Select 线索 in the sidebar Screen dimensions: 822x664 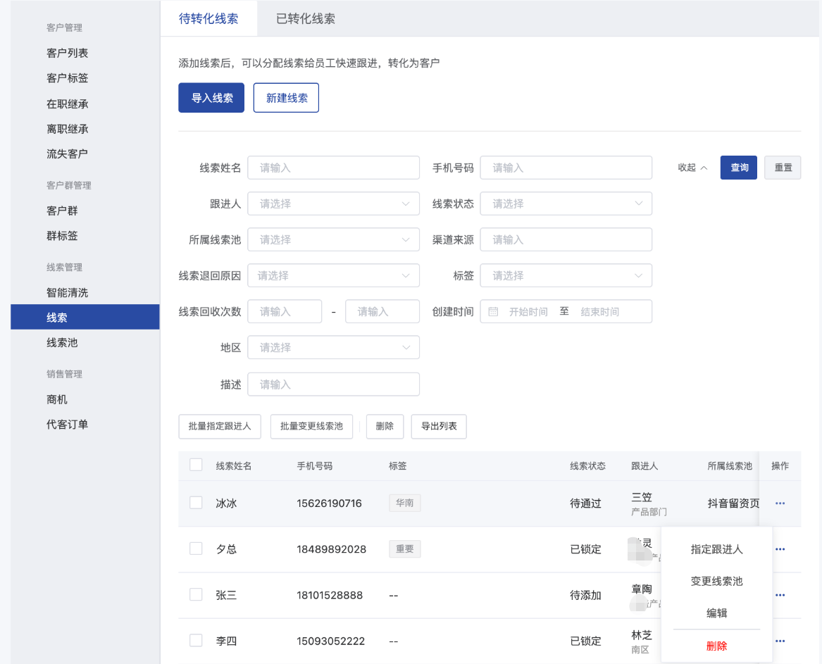[85, 317]
